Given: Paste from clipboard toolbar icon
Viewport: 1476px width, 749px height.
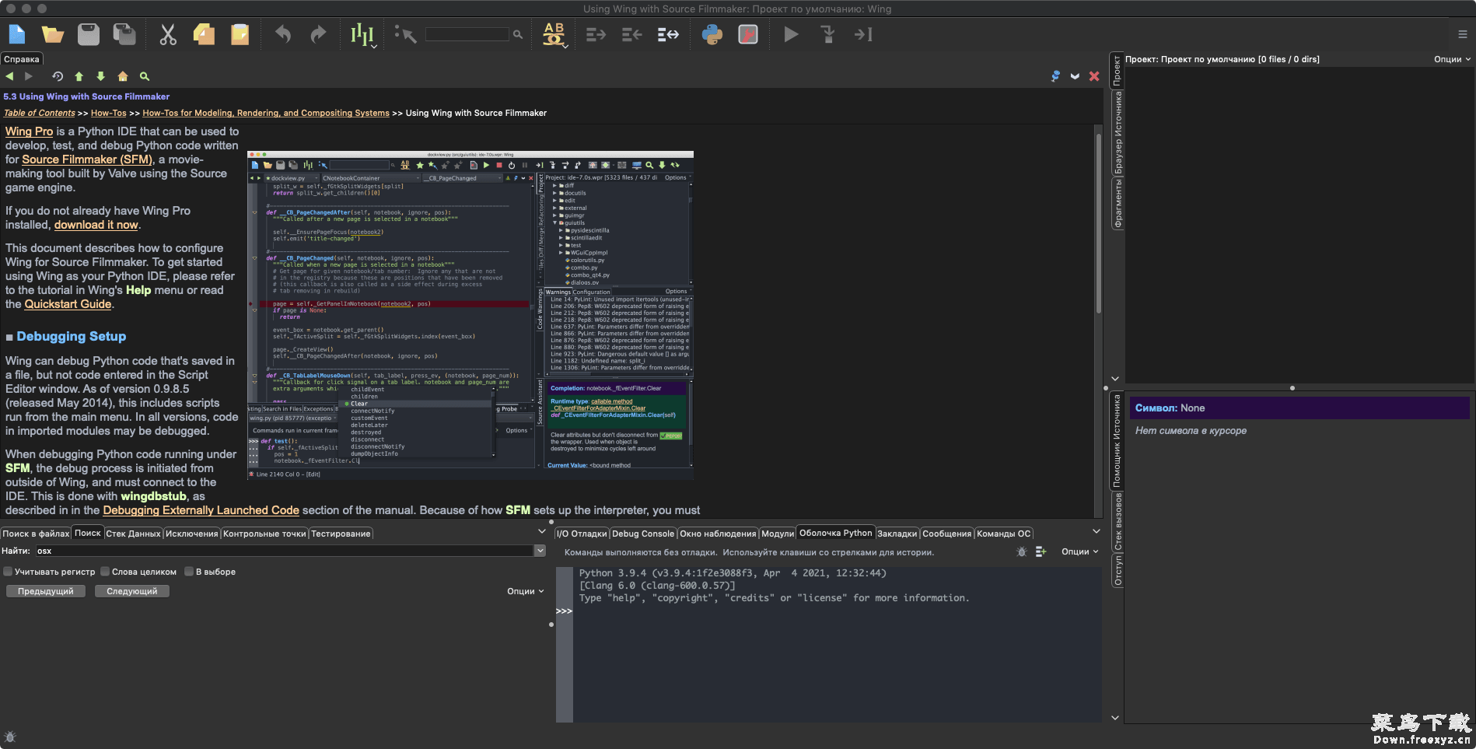Looking at the screenshot, I should coord(240,34).
